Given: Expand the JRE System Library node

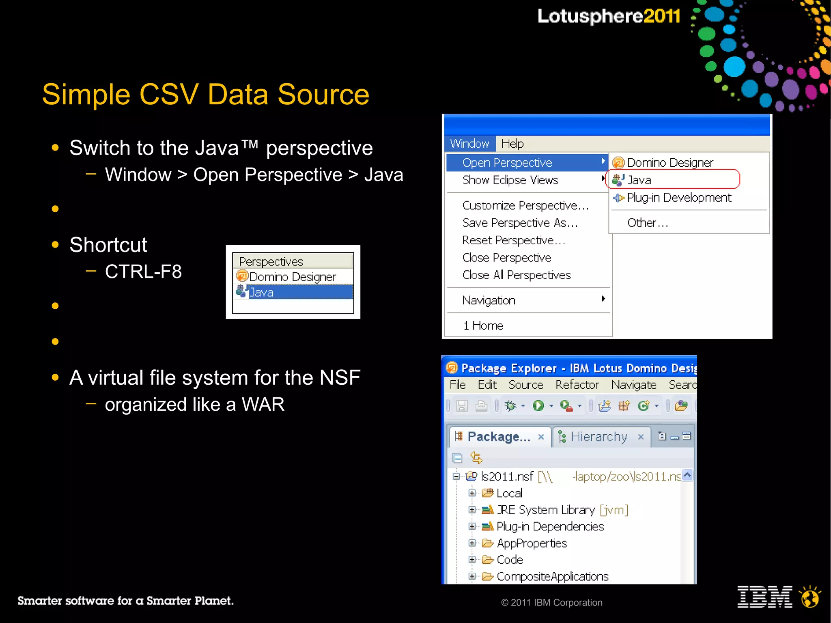Looking at the screenshot, I should pyautogui.click(x=472, y=510).
